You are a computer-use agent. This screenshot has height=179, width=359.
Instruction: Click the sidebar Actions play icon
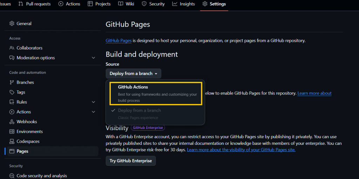click(12, 112)
